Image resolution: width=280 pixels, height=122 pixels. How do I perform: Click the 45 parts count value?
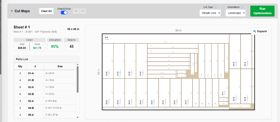72,47
